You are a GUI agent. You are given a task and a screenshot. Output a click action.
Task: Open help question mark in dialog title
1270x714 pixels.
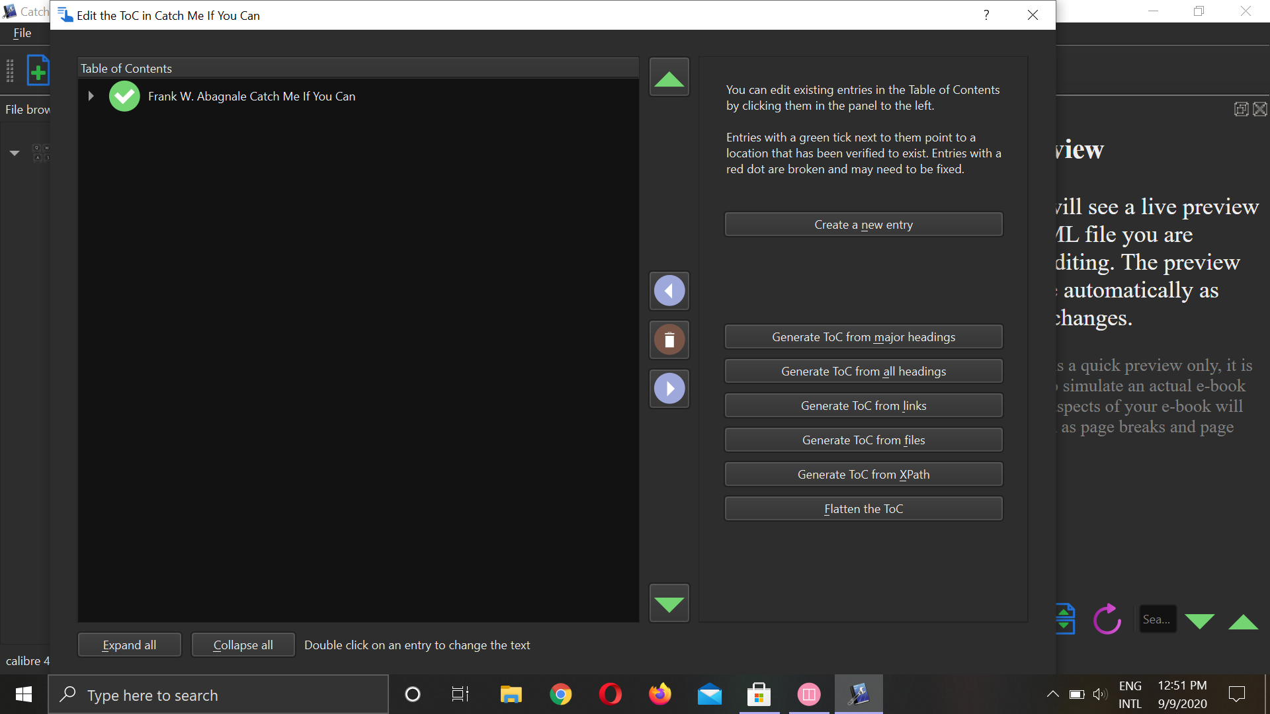(986, 15)
